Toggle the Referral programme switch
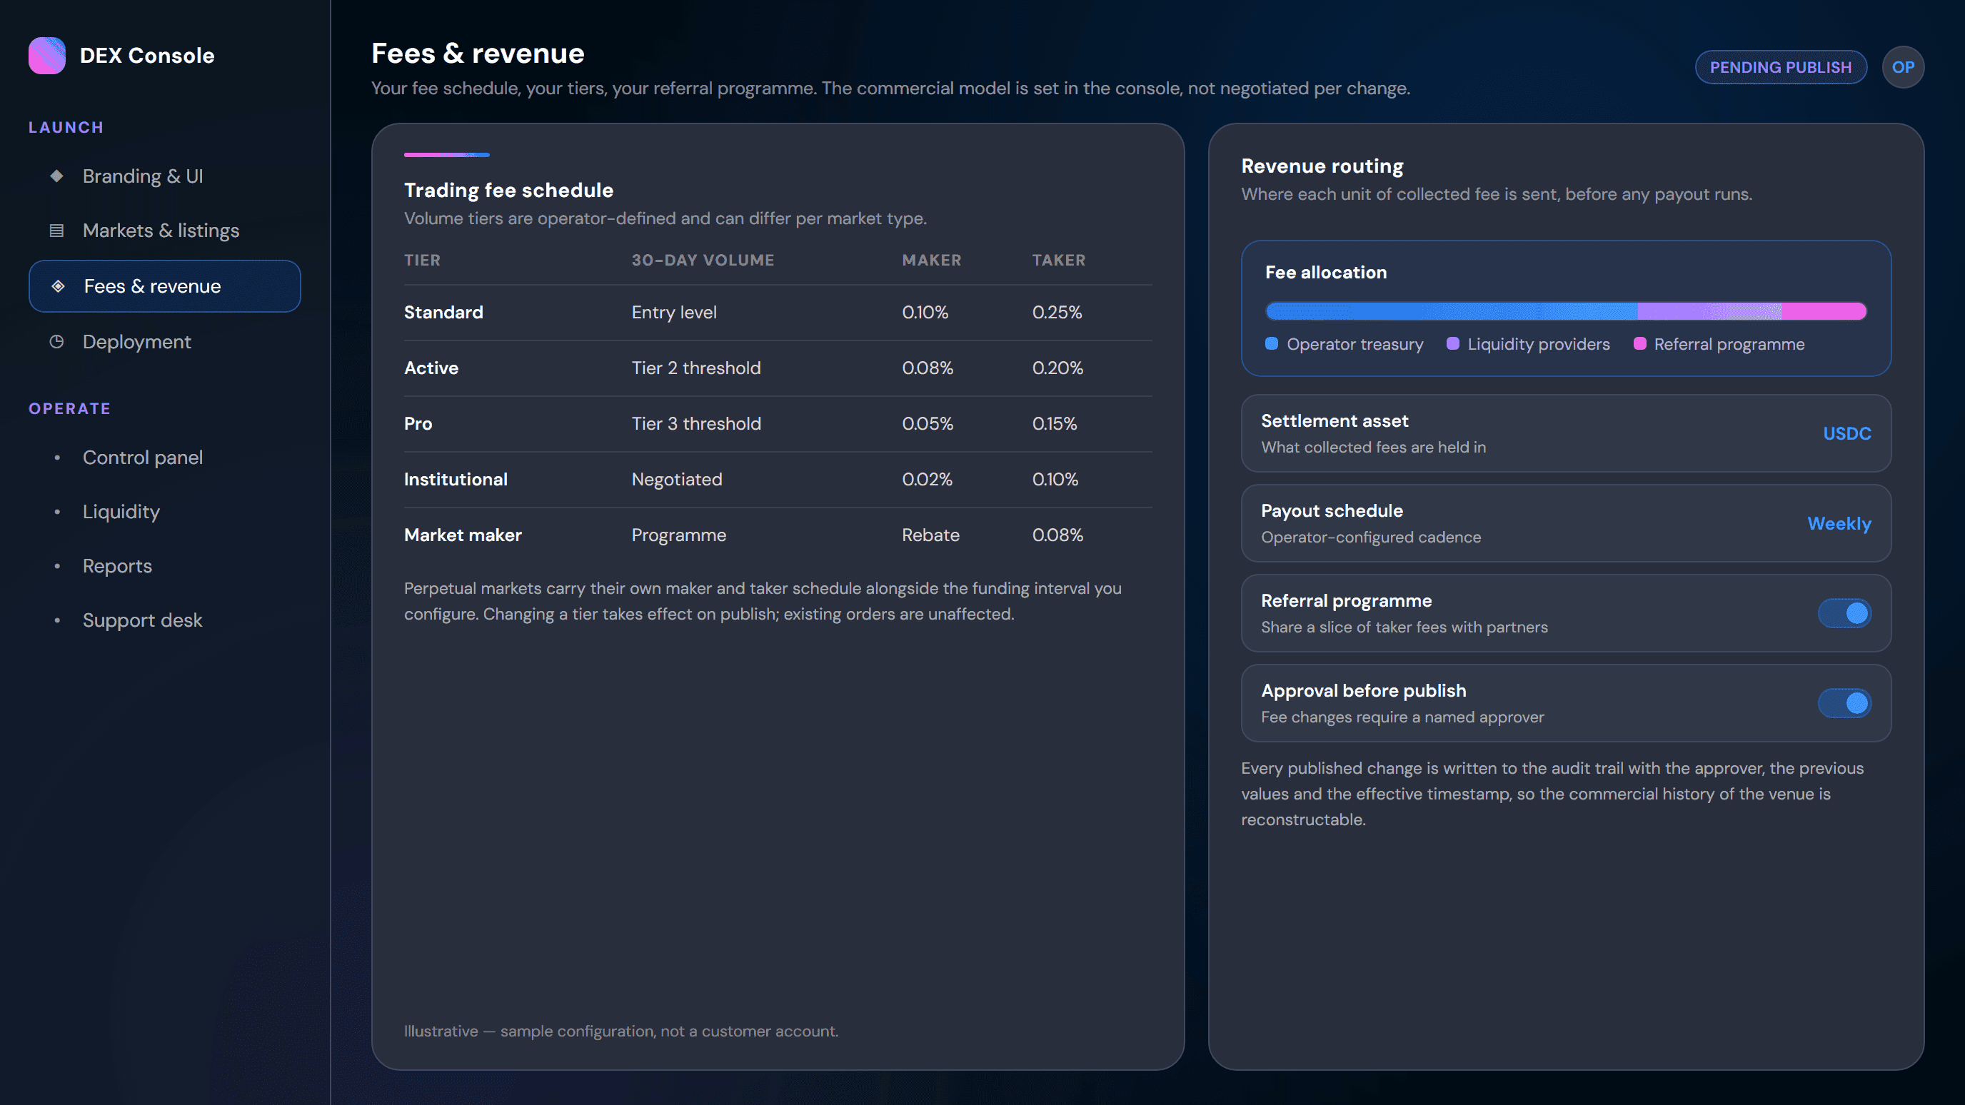Image resolution: width=1965 pixels, height=1105 pixels. tap(1844, 613)
